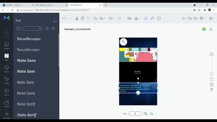Go to the previous page
Screen dimensions: 217x122
pos(131,114)
